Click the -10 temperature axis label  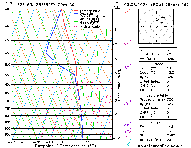tap(49, 143)
